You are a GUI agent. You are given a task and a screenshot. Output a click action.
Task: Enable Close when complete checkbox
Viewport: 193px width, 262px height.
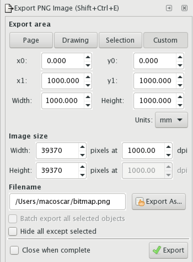pyautogui.click(x=14, y=250)
